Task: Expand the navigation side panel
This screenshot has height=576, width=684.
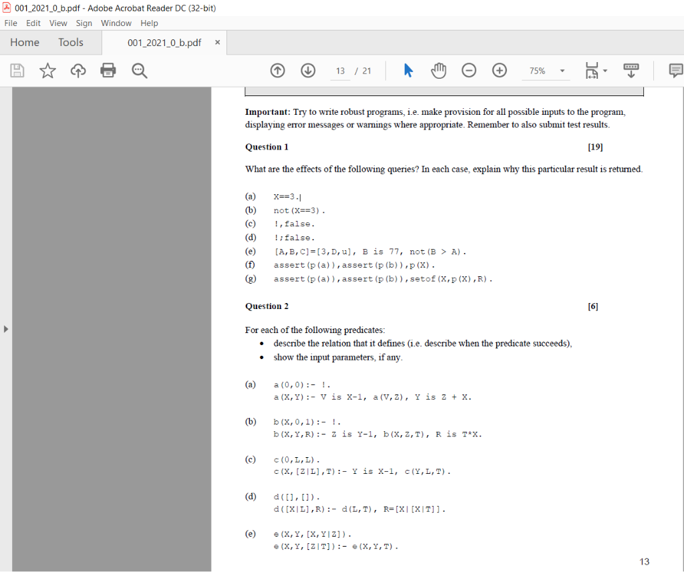Action: pos(5,328)
